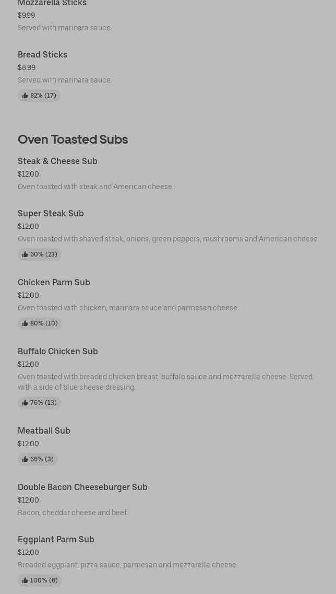The image size is (336, 594).
Task: Click the Buffalo Chicken Sub description text
Action: (165, 382)
